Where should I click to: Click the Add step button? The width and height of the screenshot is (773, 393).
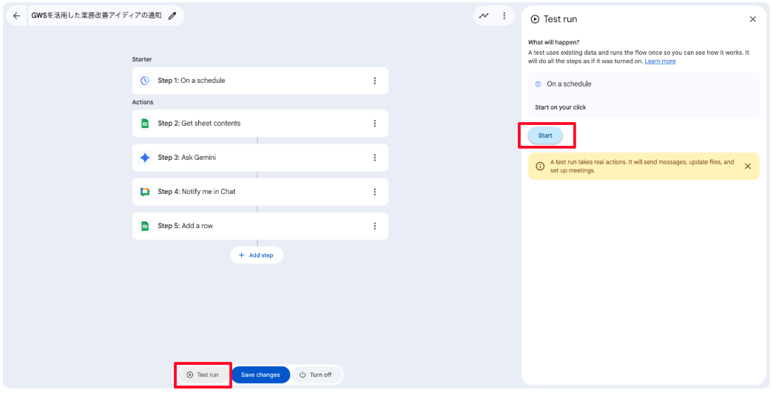click(x=257, y=255)
